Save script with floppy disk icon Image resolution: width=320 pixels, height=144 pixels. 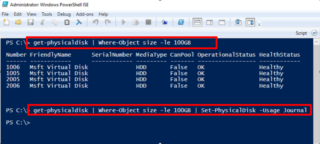(x=31, y=22)
